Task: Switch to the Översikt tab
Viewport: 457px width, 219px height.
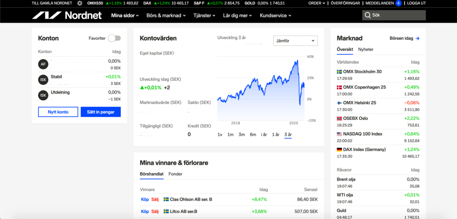Action: click(345, 50)
